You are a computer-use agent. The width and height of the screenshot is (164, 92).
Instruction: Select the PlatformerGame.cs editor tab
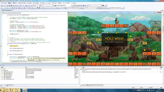(x=7, y=10)
